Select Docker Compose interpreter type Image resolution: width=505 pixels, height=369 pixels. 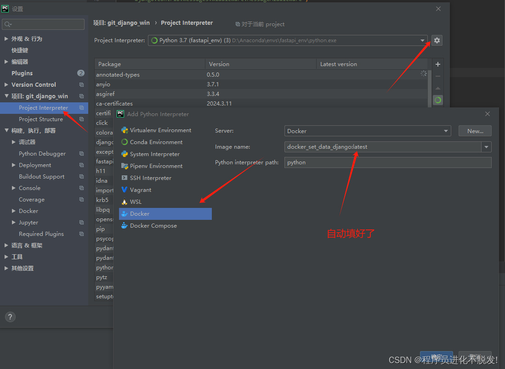tap(165, 226)
